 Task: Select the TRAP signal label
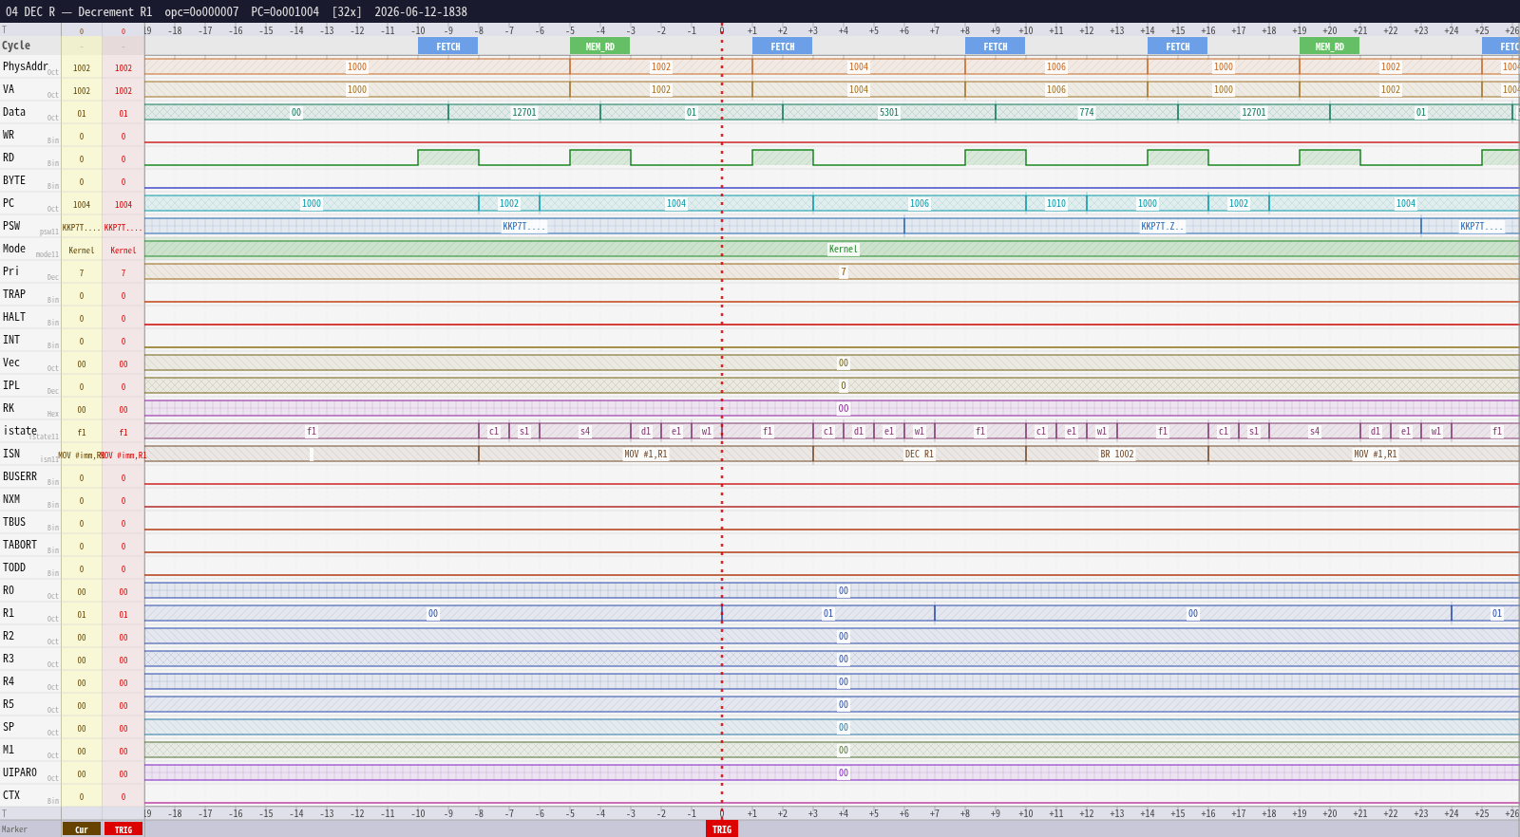coord(14,294)
